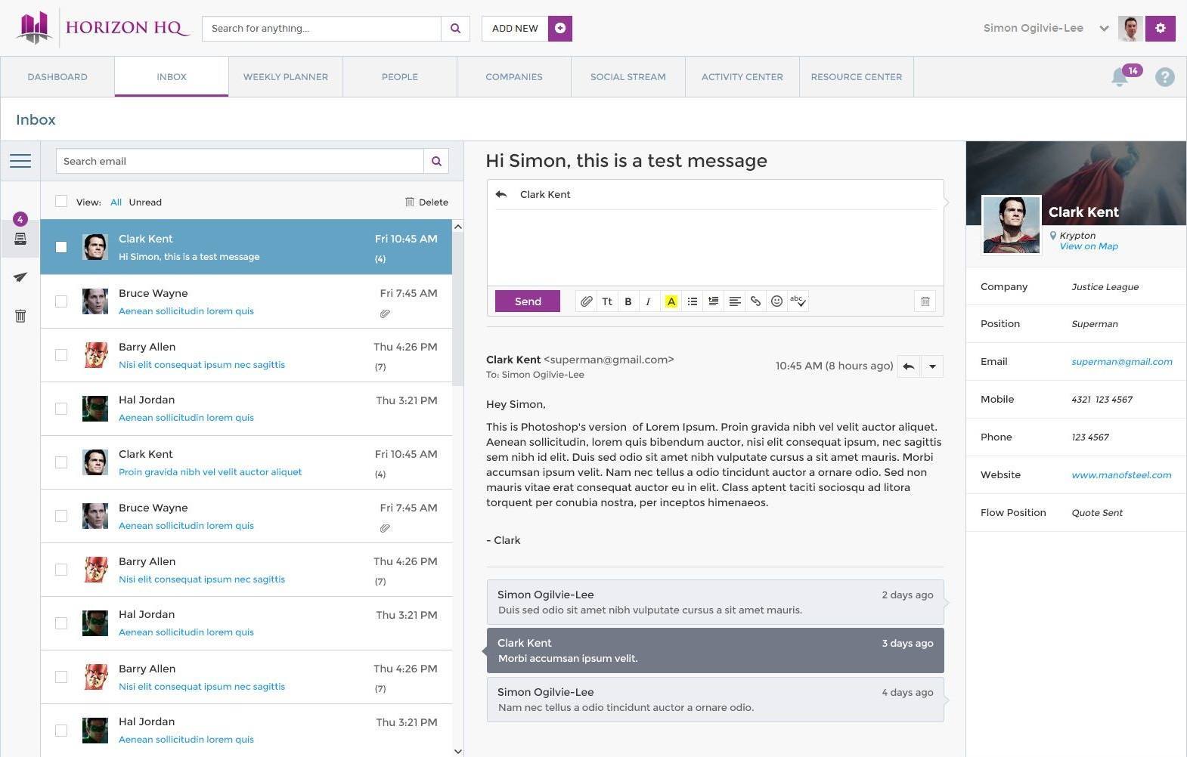Image resolution: width=1187 pixels, height=757 pixels.
Task: Open the Simon Ogilvie-Lee user dropdown
Action: (1104, 29)
